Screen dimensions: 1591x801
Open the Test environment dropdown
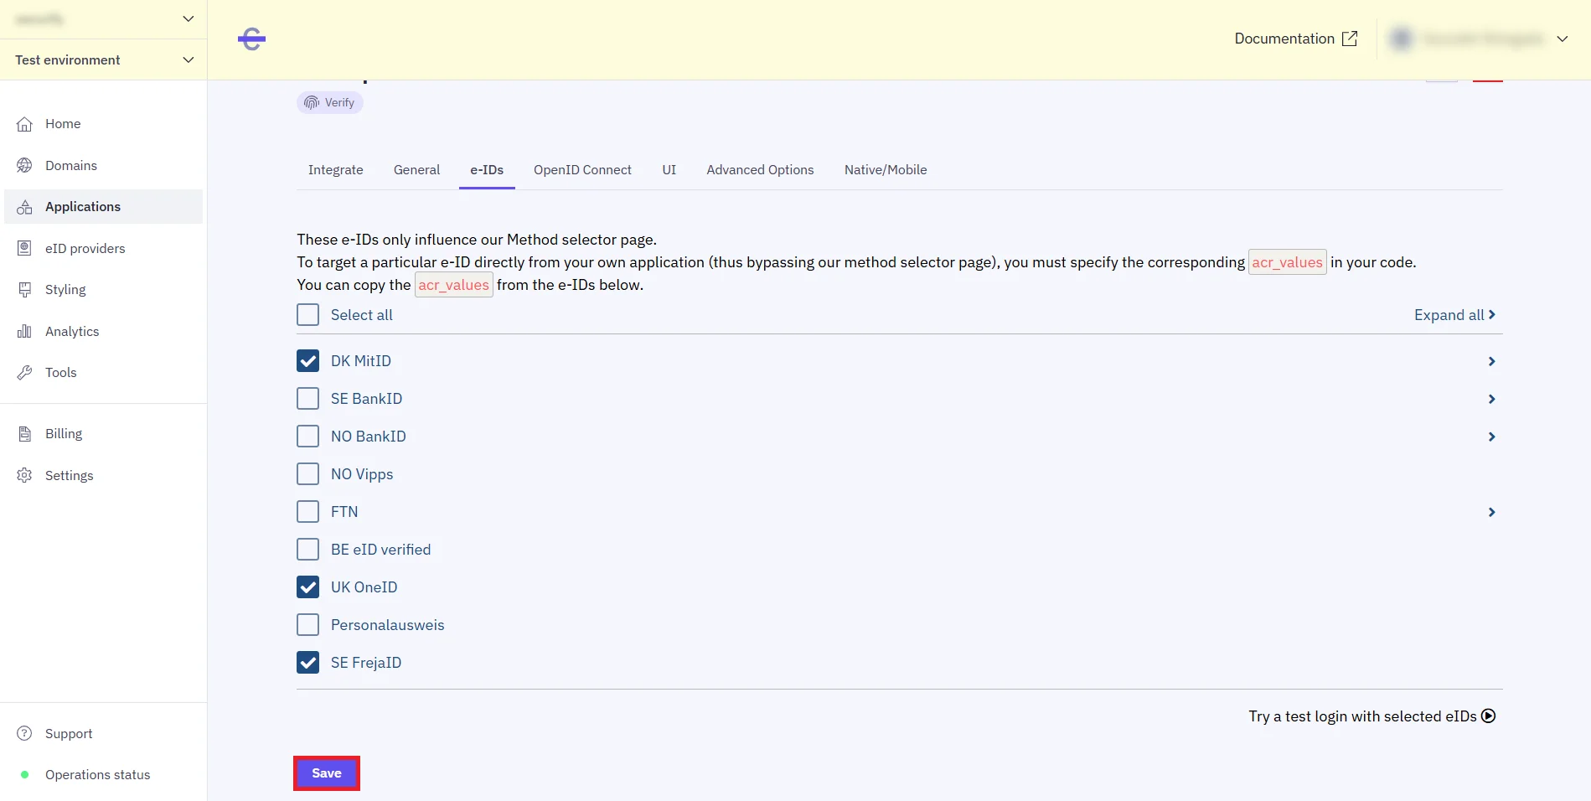click(104, 60)
